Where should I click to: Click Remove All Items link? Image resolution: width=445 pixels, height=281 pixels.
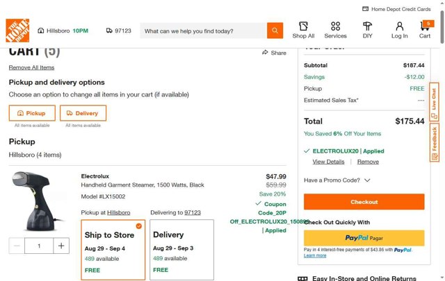(31, 67)
